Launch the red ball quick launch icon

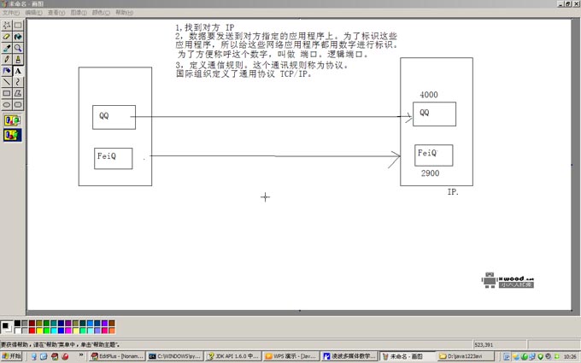[x=65, y=356]
